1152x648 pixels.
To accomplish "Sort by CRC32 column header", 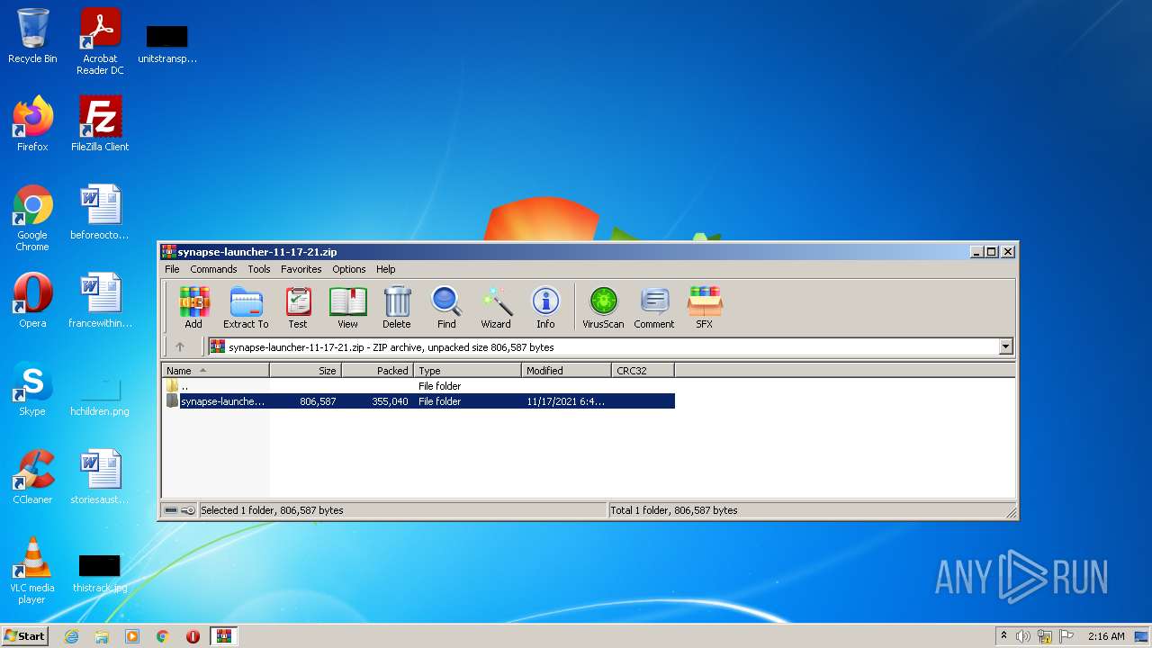I will click(x=643, y=370).
